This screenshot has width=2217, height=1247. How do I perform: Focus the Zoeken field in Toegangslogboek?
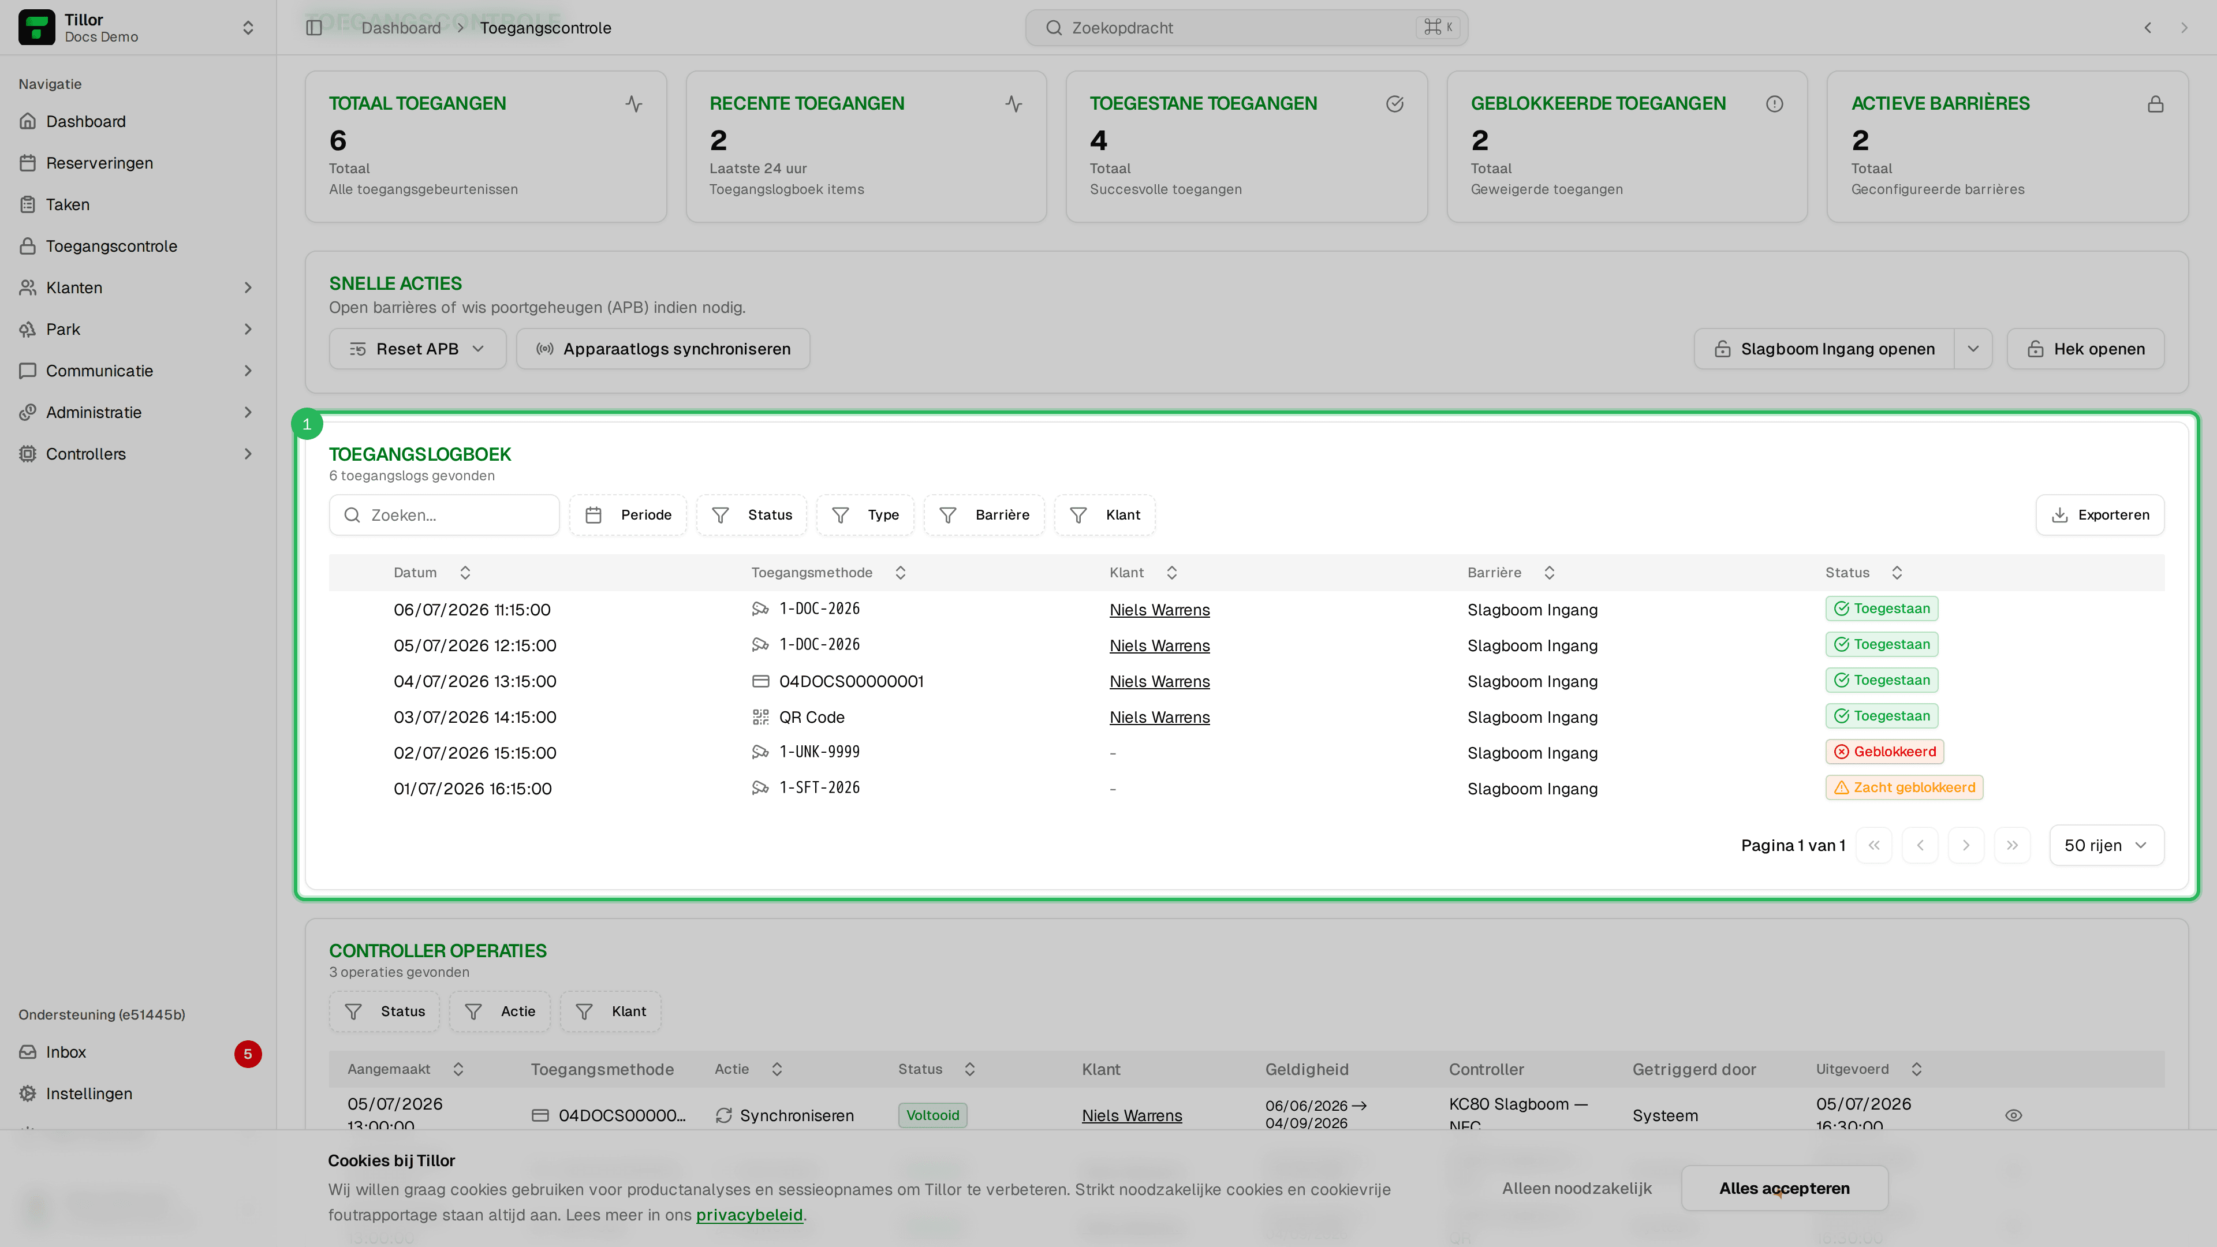(444, 514)
